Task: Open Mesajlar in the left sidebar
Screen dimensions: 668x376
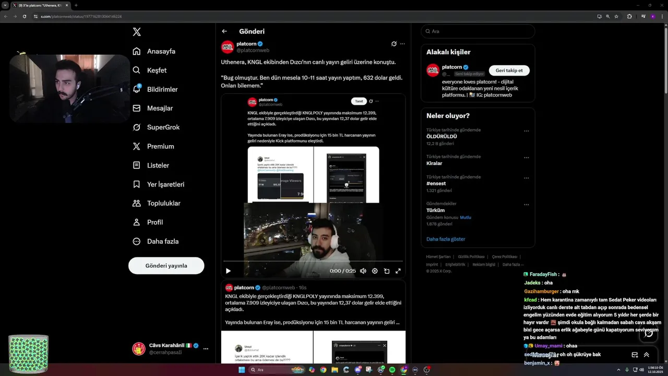Action: 153,108
